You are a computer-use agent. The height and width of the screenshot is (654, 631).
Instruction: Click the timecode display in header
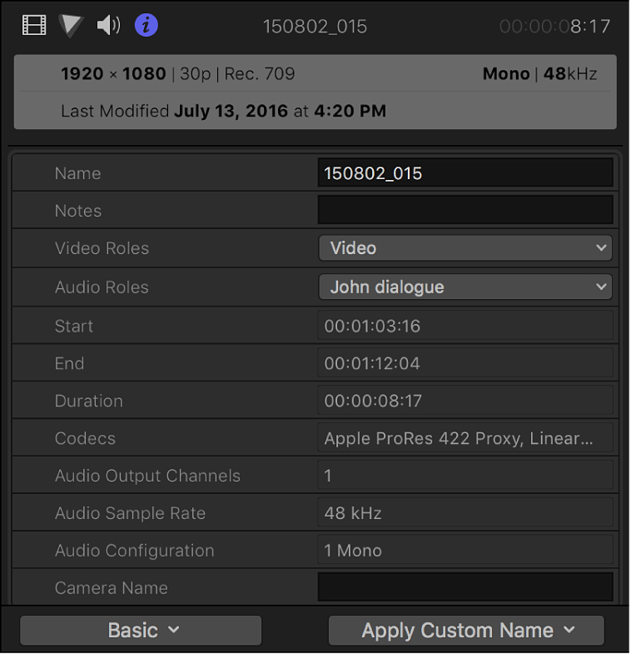coord(554,27)
